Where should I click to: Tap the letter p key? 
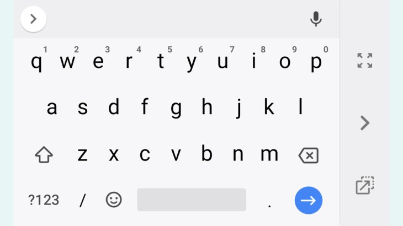coord(316,62)
